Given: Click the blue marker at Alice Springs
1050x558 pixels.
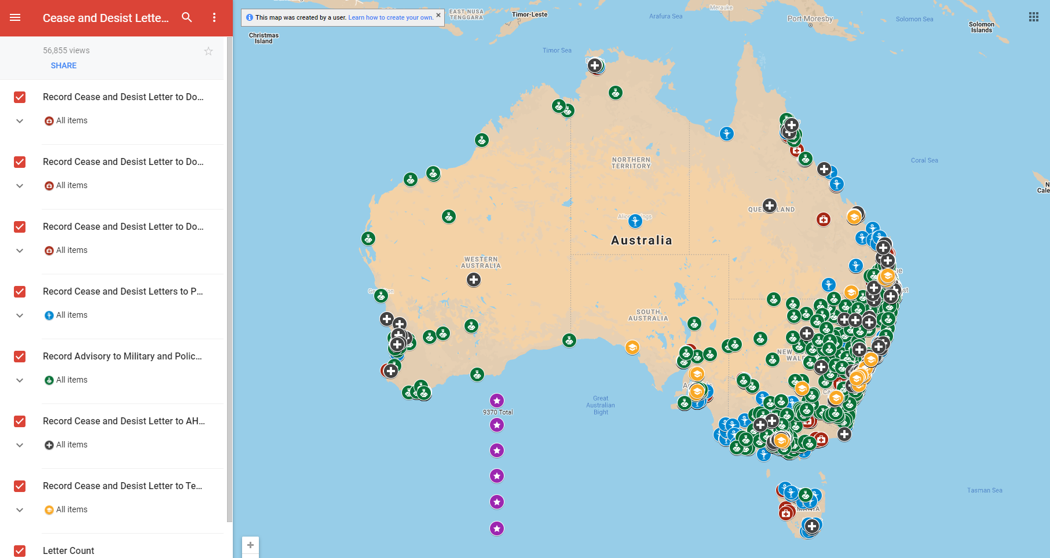Looking at the screenshot, I should 635,221.
